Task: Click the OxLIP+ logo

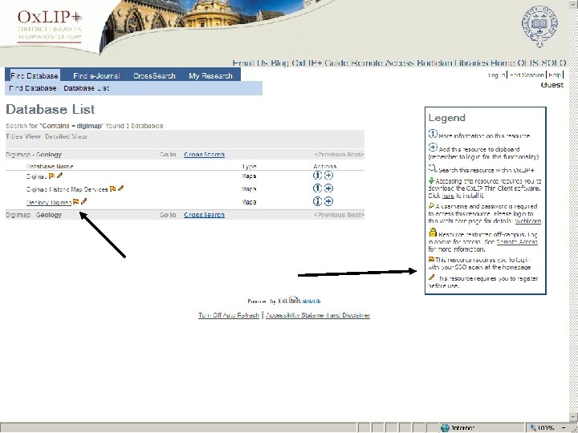Action: pyautogui.click(x=50, y=26)
